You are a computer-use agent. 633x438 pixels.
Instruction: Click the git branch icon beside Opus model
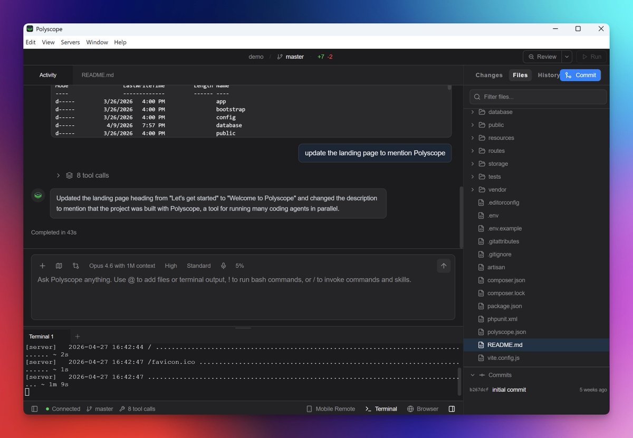(x=75, y=266)
